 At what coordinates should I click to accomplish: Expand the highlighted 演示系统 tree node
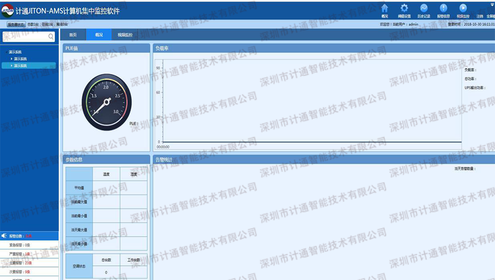click(x=12, y=66)
